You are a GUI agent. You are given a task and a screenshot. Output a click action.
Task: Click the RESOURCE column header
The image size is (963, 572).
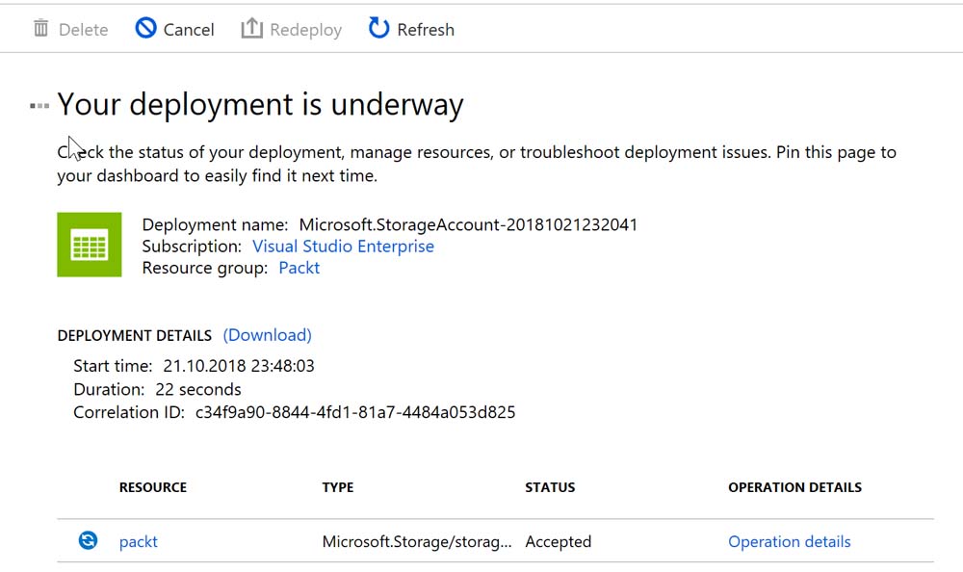[x=153, y=487]
